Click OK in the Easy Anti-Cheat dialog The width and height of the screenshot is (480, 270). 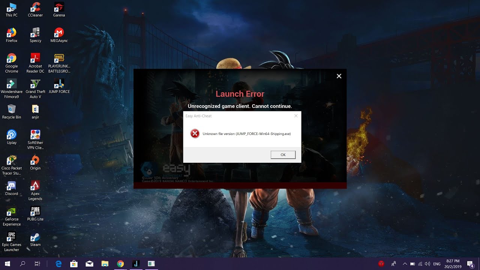pos(283,154)
